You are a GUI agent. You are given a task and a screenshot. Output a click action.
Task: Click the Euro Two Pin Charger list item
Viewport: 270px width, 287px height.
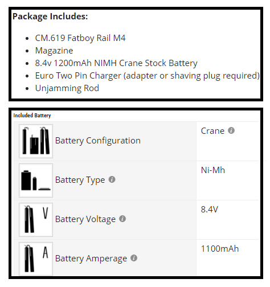[148, 76]
